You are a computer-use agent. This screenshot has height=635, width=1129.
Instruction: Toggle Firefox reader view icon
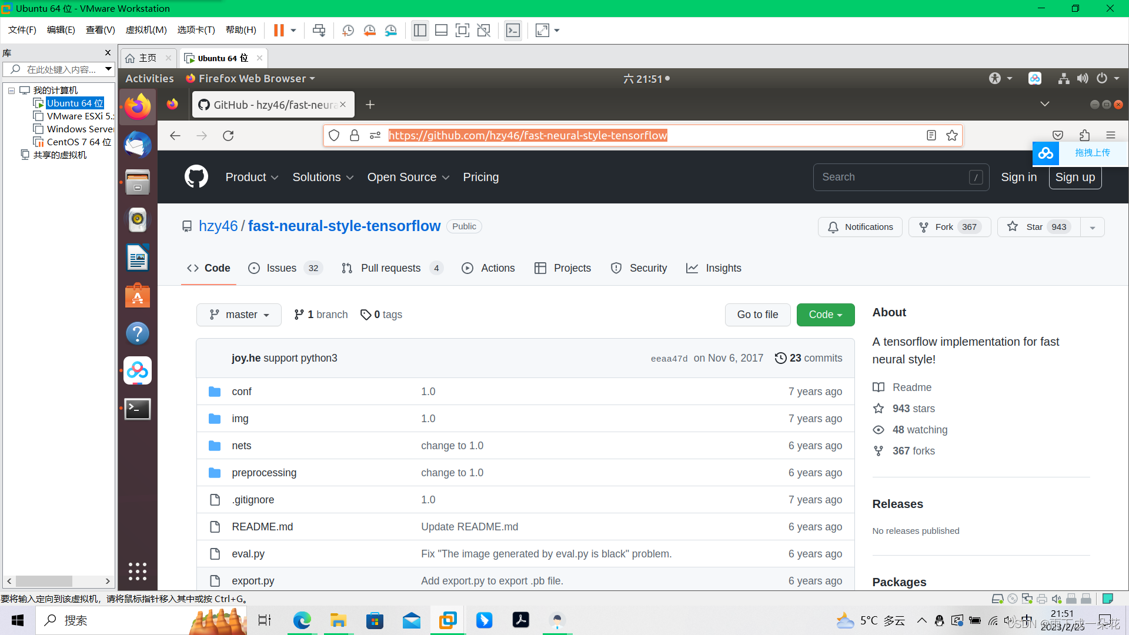[931, 136]
